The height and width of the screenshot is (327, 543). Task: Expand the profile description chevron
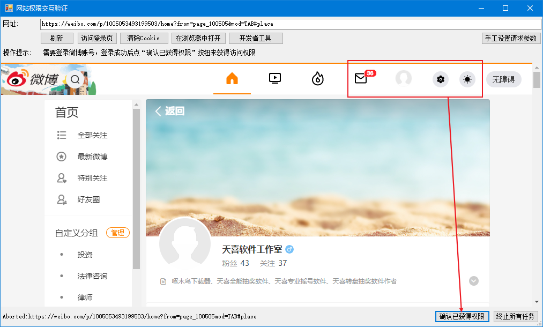(473, 281)
